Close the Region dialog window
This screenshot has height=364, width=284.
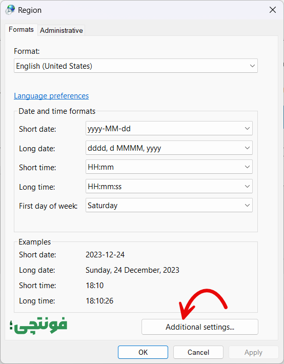tap(273, 10)
